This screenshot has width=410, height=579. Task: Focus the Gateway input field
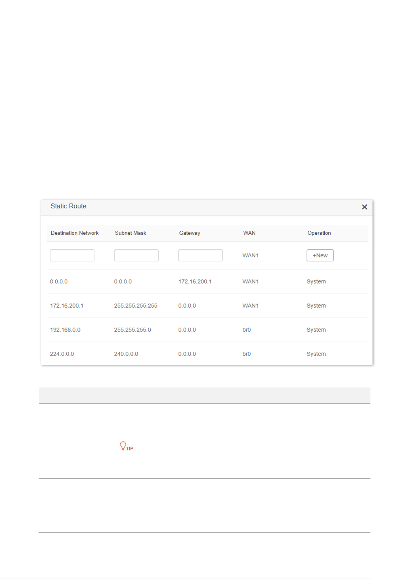click(200, 255)
